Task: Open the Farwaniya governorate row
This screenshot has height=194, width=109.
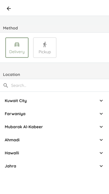Action: click(54, 114)
